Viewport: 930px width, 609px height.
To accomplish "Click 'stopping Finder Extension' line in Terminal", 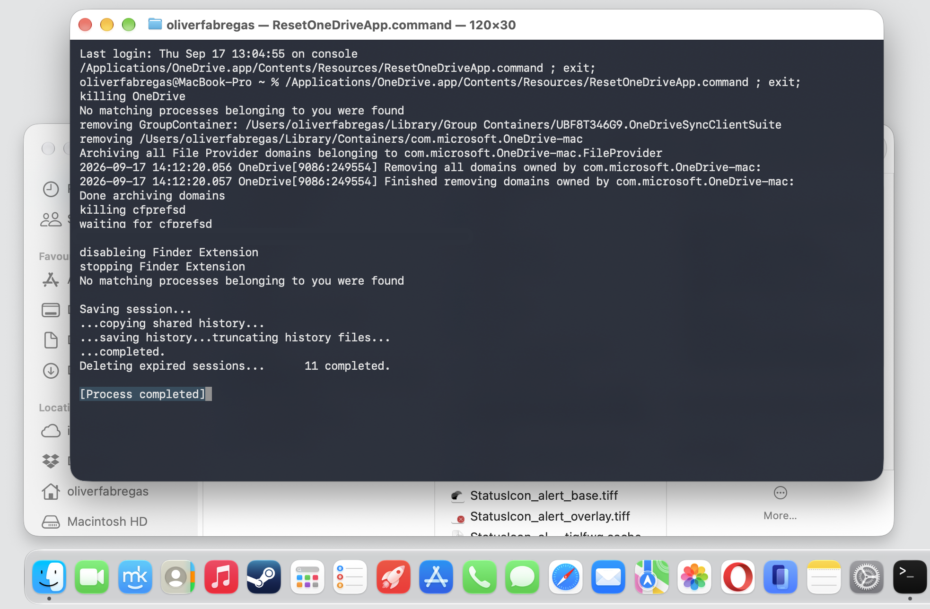I will click(x=162, y=266).
